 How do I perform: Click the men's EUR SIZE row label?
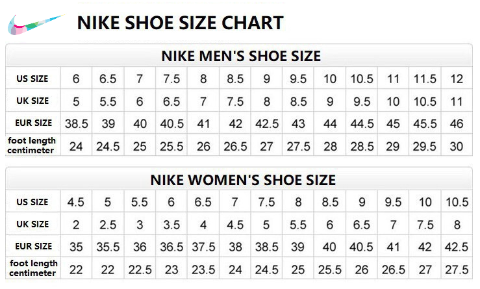[x=33, y=123]
